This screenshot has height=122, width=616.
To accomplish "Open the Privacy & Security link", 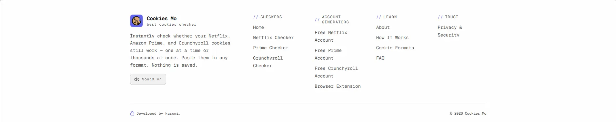I will [x=450, y=31].
